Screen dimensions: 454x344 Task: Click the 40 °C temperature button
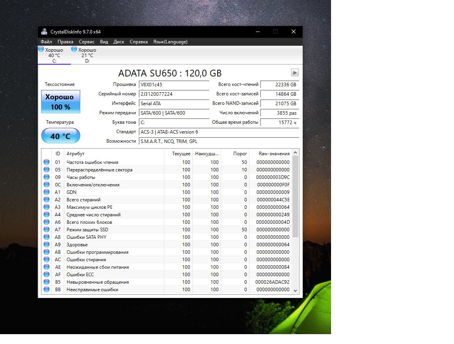click(x=61, y=136)
